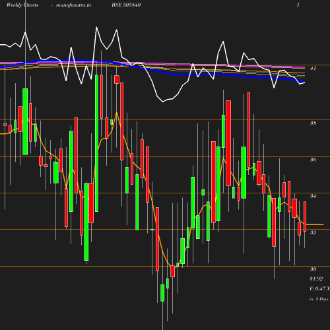Click the price axis label '30'
This screenshot has width=330, height=330.
313,269
